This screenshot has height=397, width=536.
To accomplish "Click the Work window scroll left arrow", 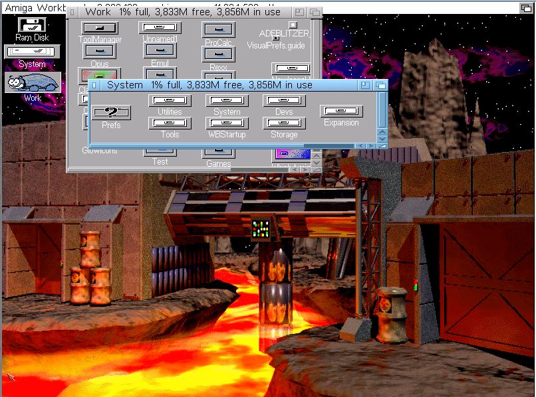I will pos(295,170).
